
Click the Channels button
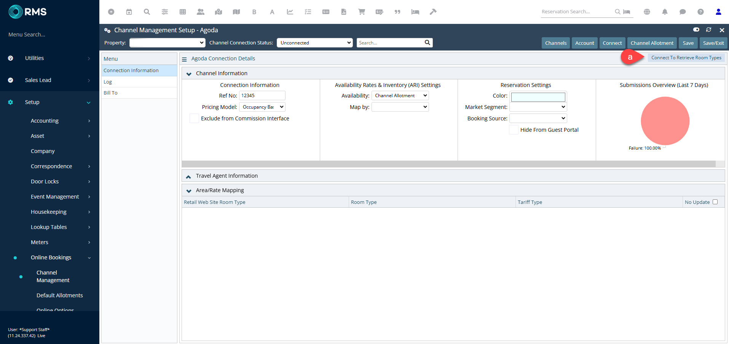tap(556, 43)
